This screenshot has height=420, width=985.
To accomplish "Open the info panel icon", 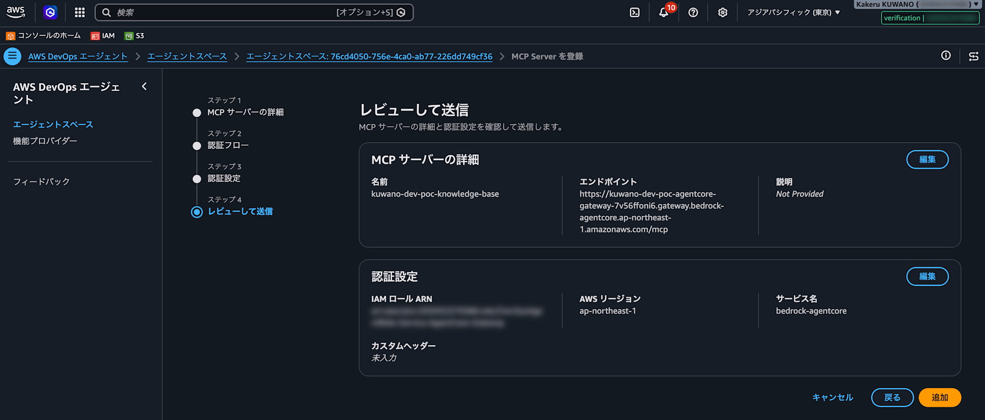I will (946, 56).
